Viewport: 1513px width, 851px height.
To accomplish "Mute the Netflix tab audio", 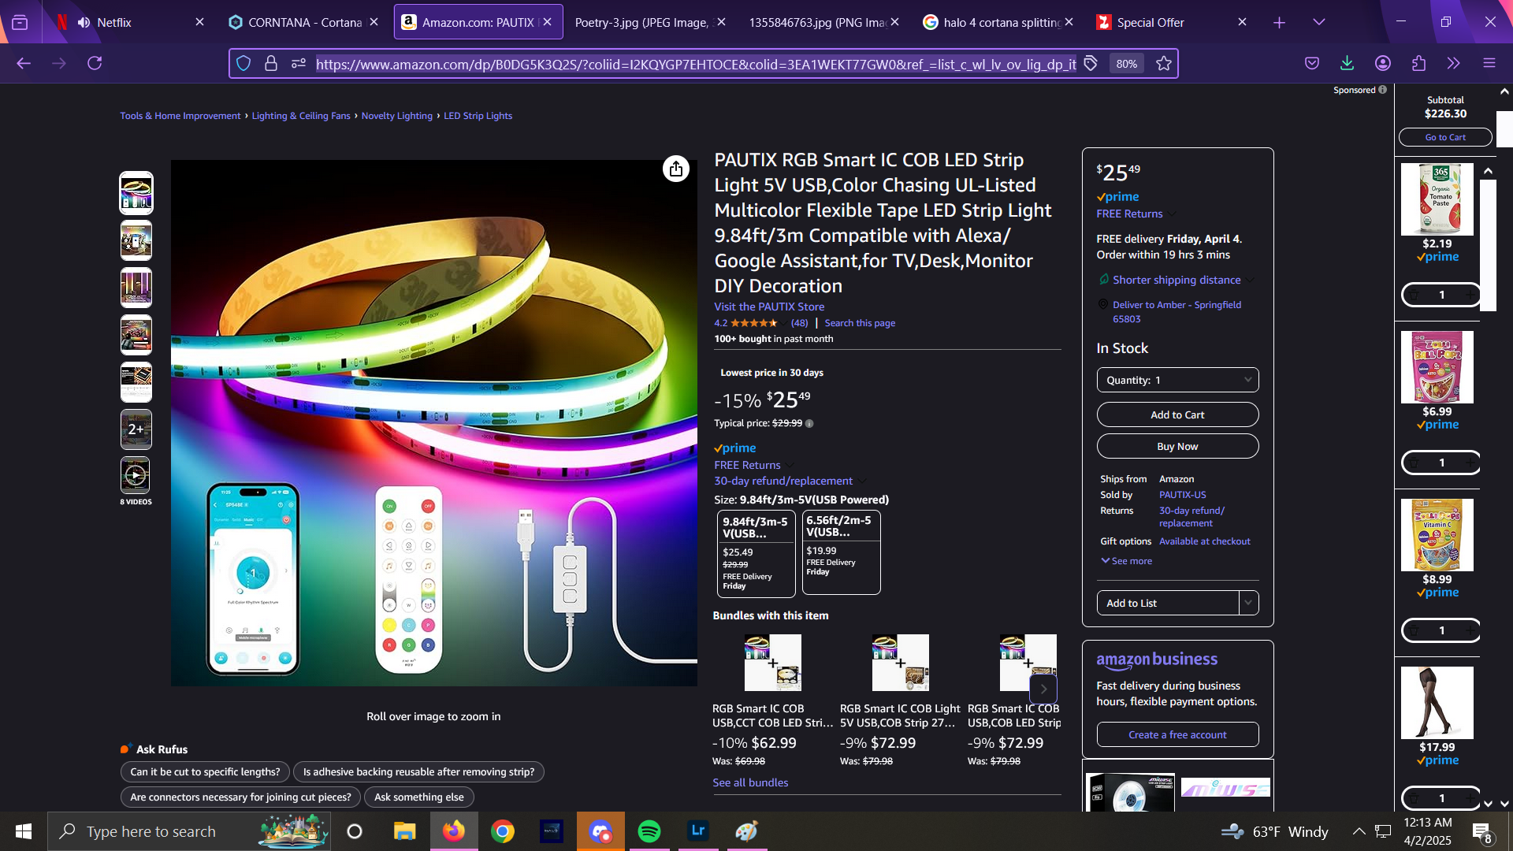I will click(x=84, y=22).
